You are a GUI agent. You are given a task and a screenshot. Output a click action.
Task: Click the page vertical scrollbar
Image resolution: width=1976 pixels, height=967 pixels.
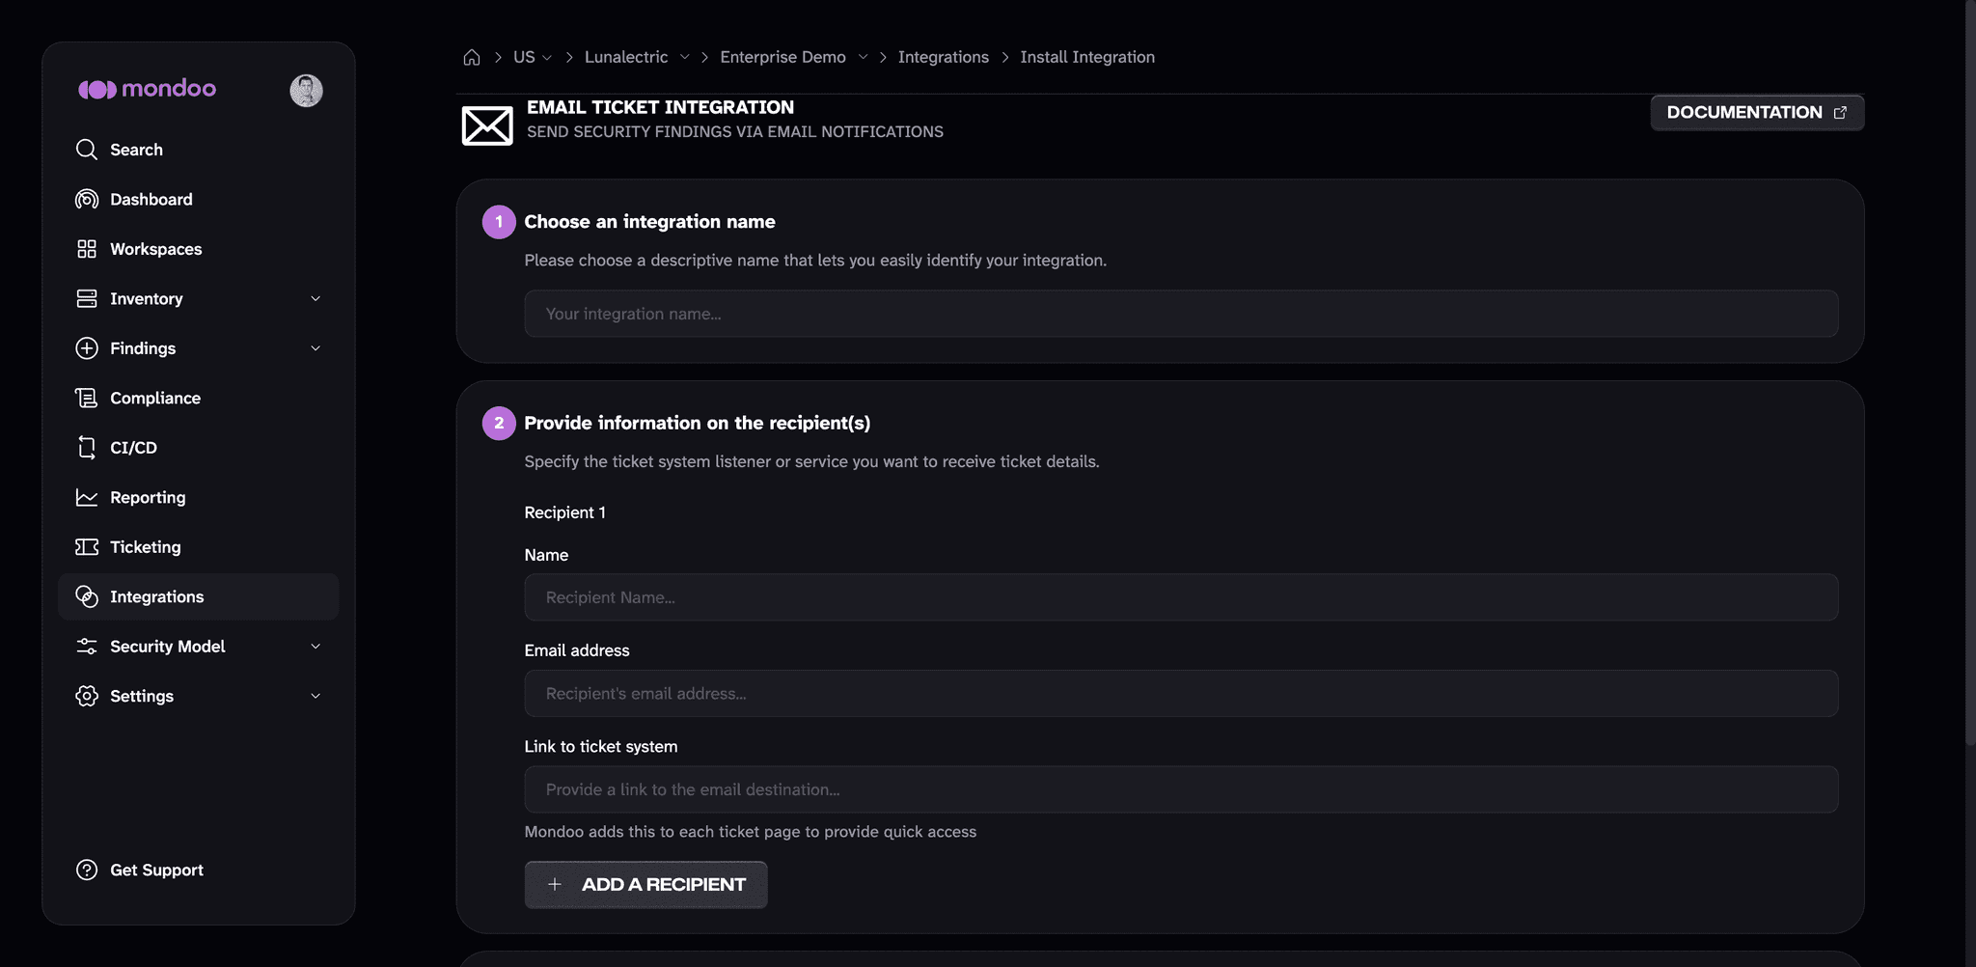[1970, 373]
